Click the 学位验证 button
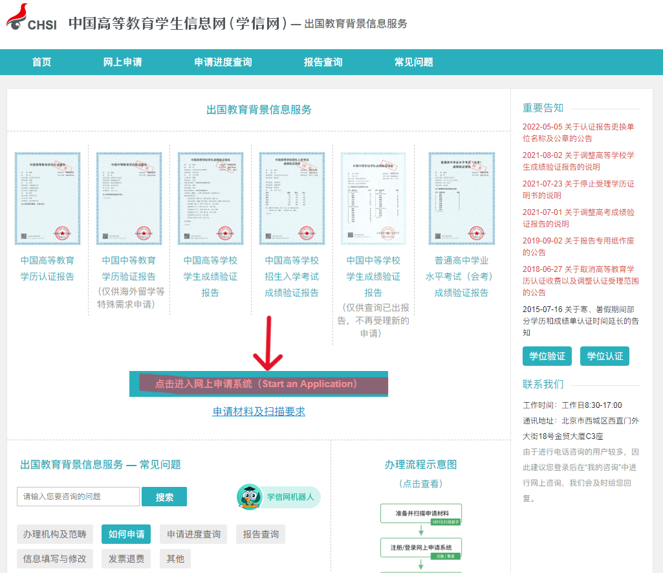Screen dimensions: 663x573 click(x=547, y=355)
